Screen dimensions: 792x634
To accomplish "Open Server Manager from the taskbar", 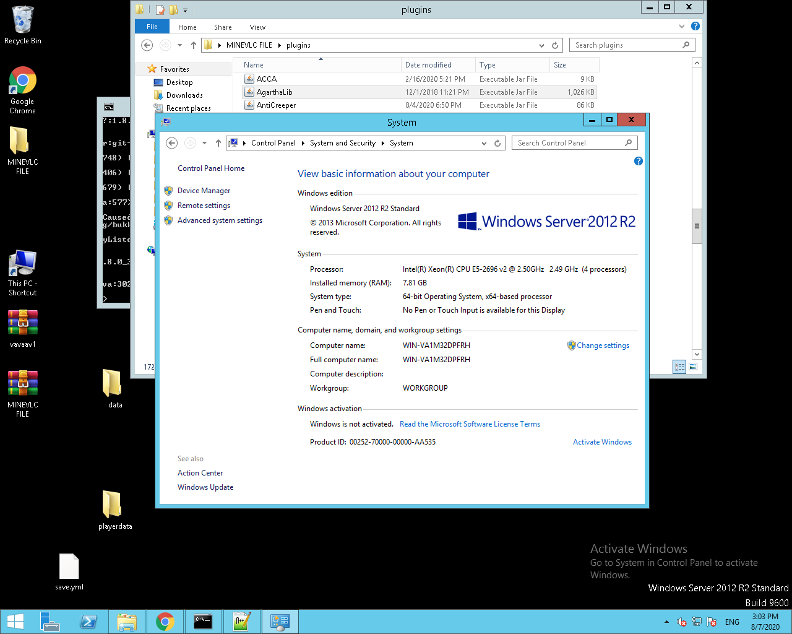I will [49, 622].
